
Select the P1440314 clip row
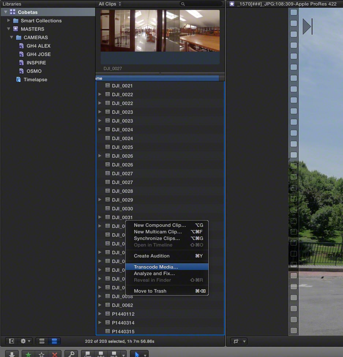(160, 323)
